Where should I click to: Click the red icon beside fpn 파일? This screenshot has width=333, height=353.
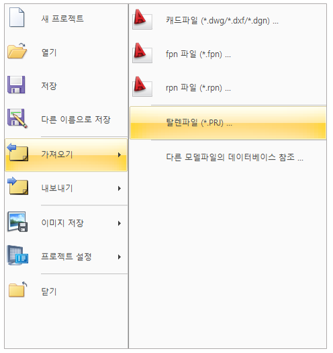tap(142, 53)
